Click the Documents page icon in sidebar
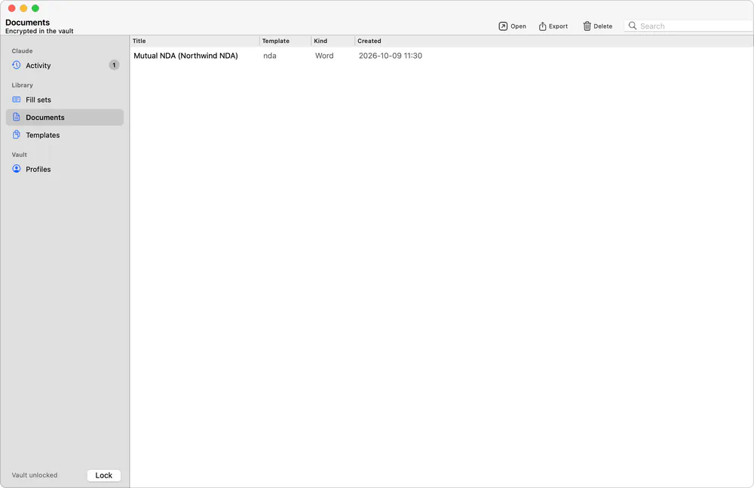 tap(17, 117)
